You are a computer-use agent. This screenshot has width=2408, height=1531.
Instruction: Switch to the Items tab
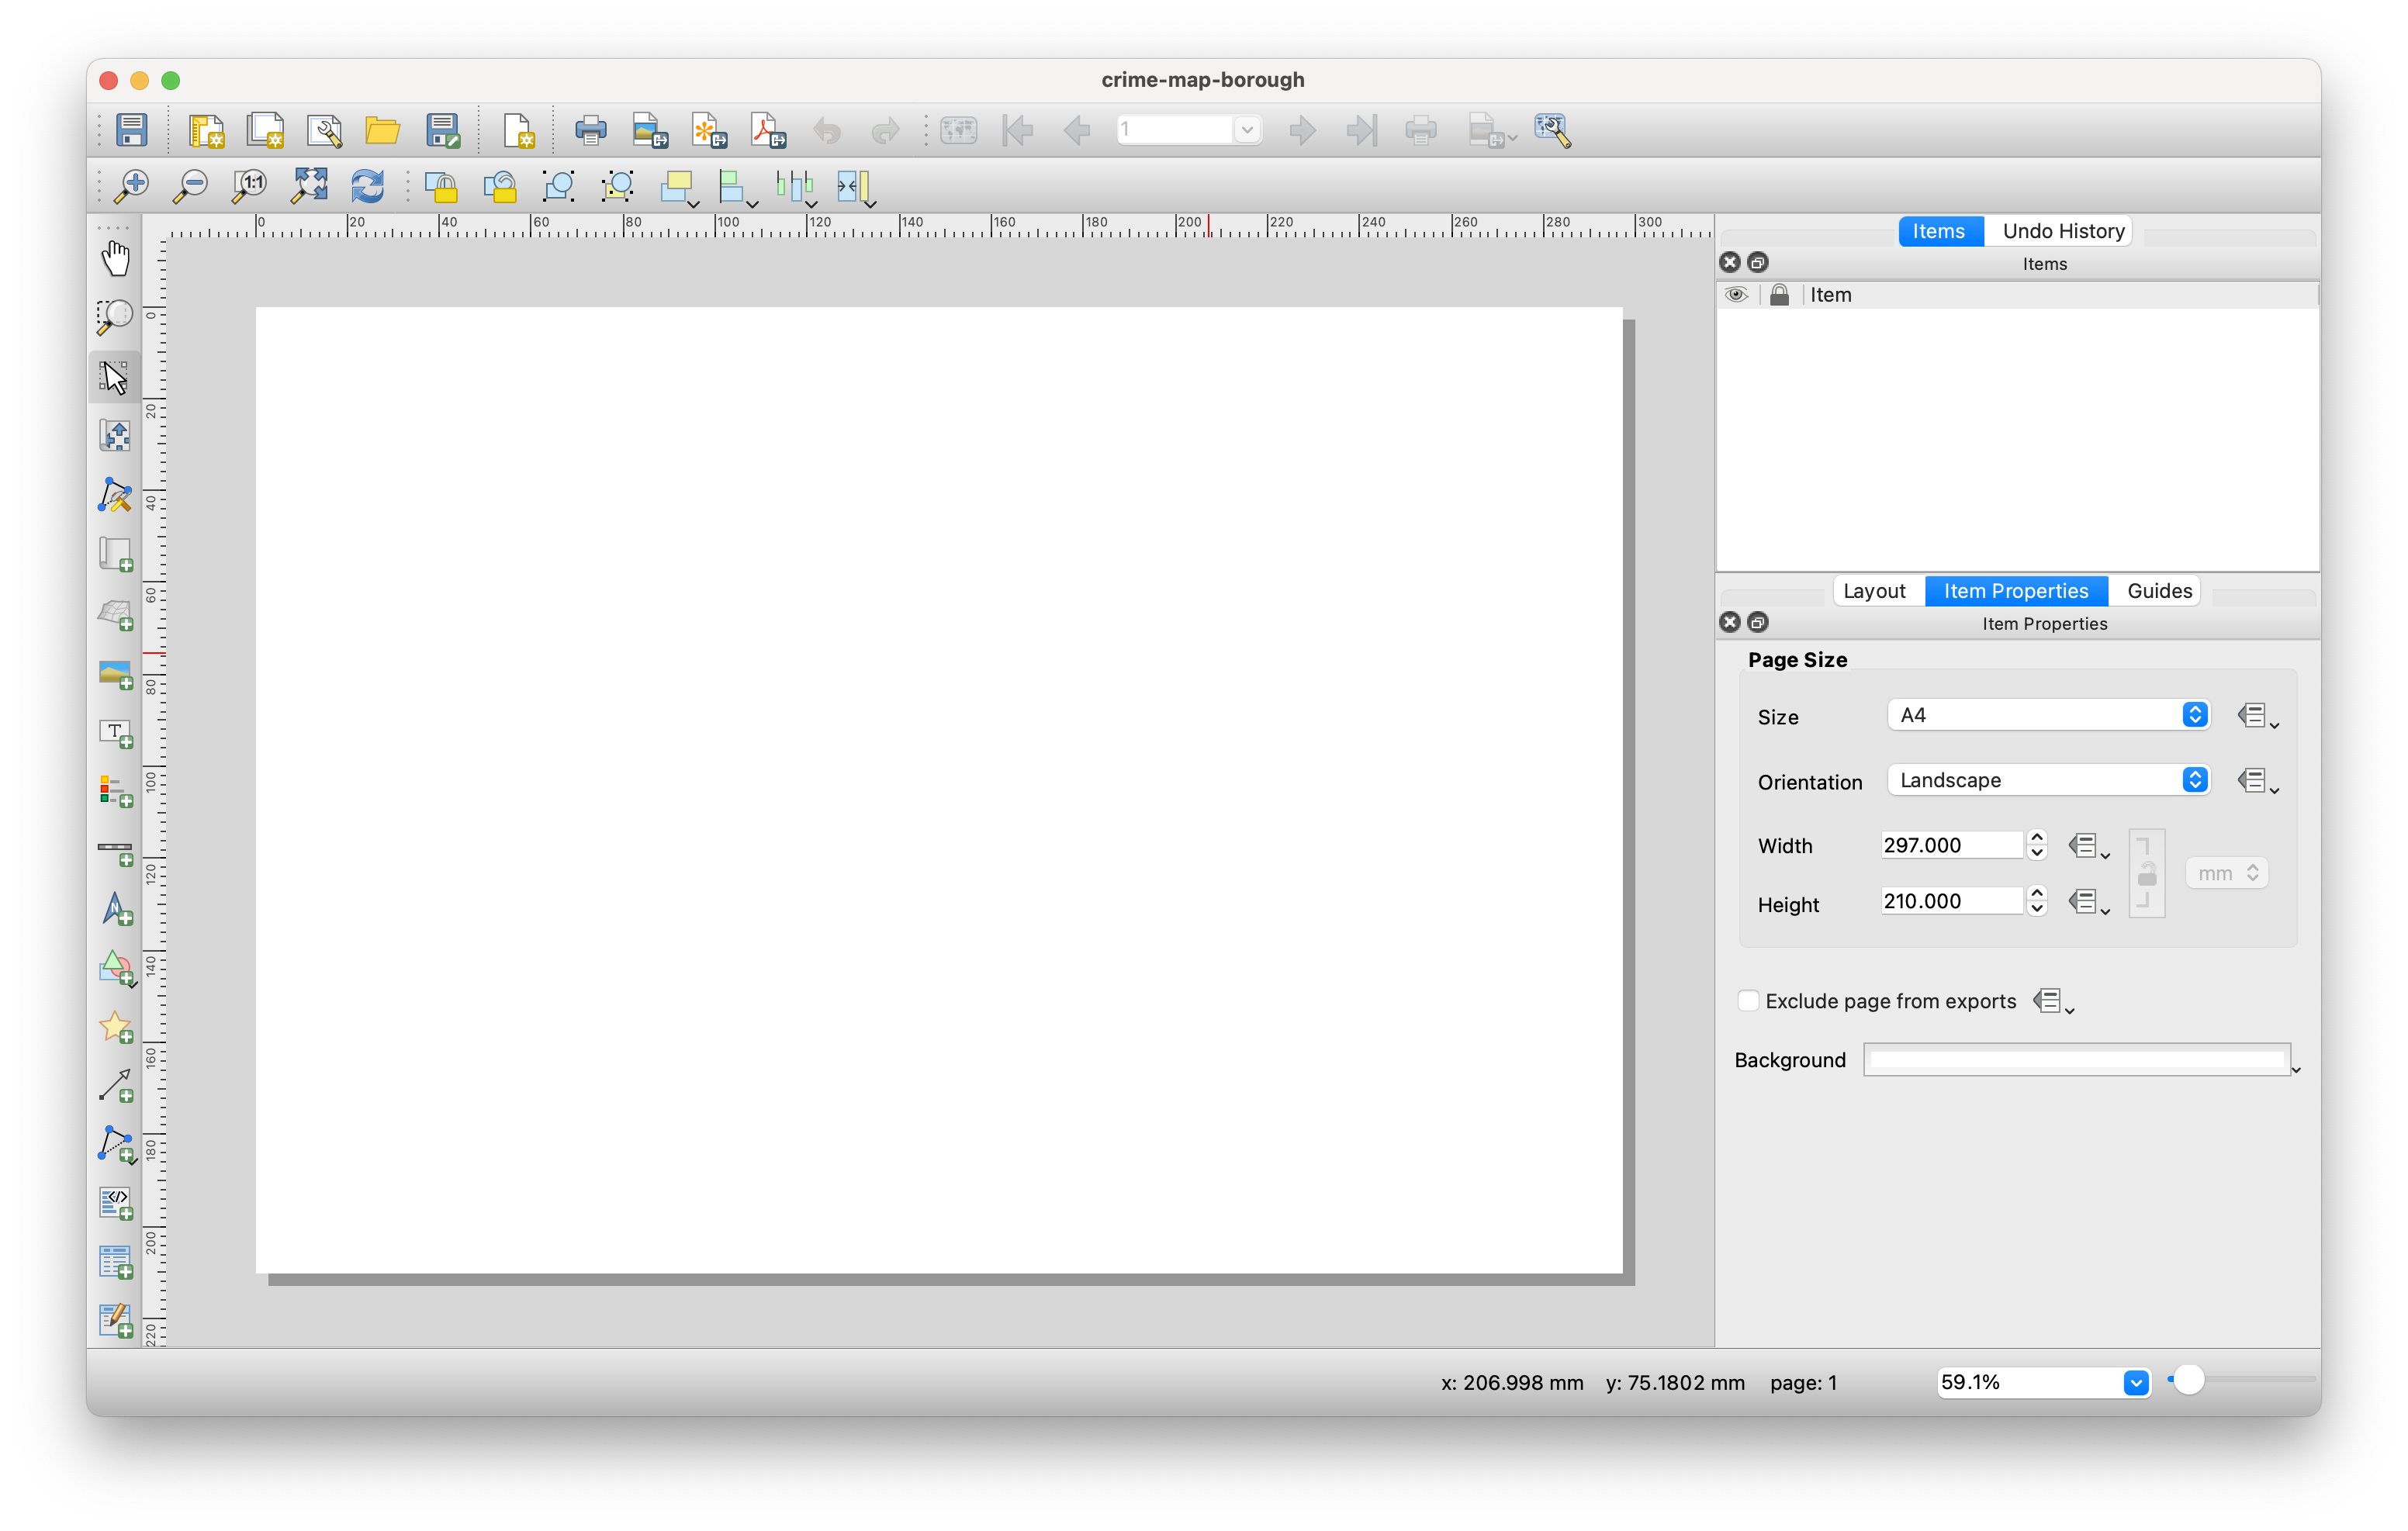tap(1939, 231)
